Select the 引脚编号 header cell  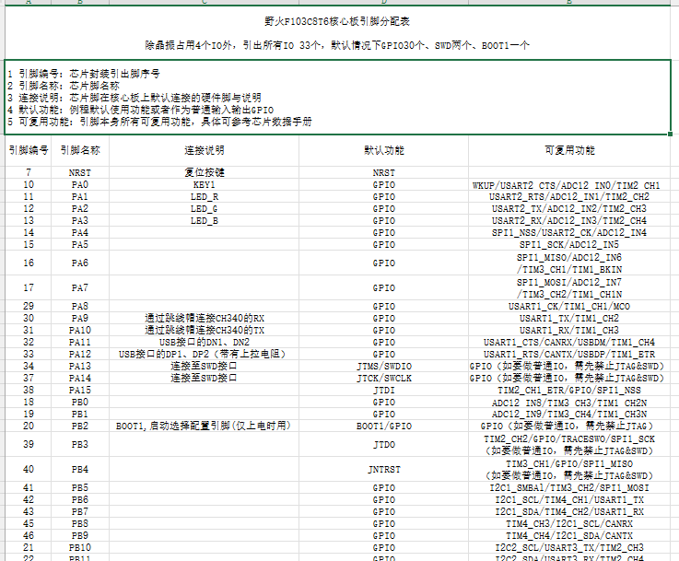29,150
